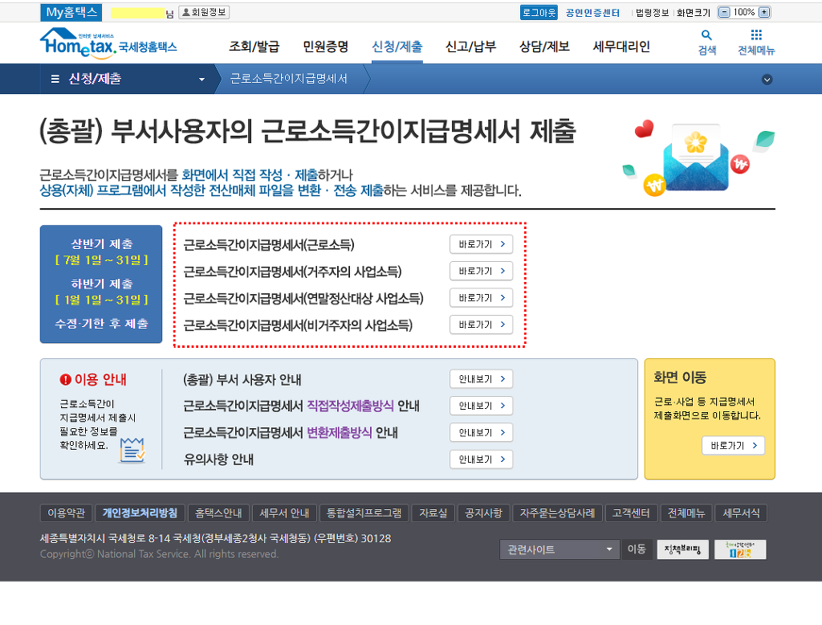Viewport: 822px width, 625px height.
Task: Click the 로그아웃 button
Action: (x=539, y=13)
